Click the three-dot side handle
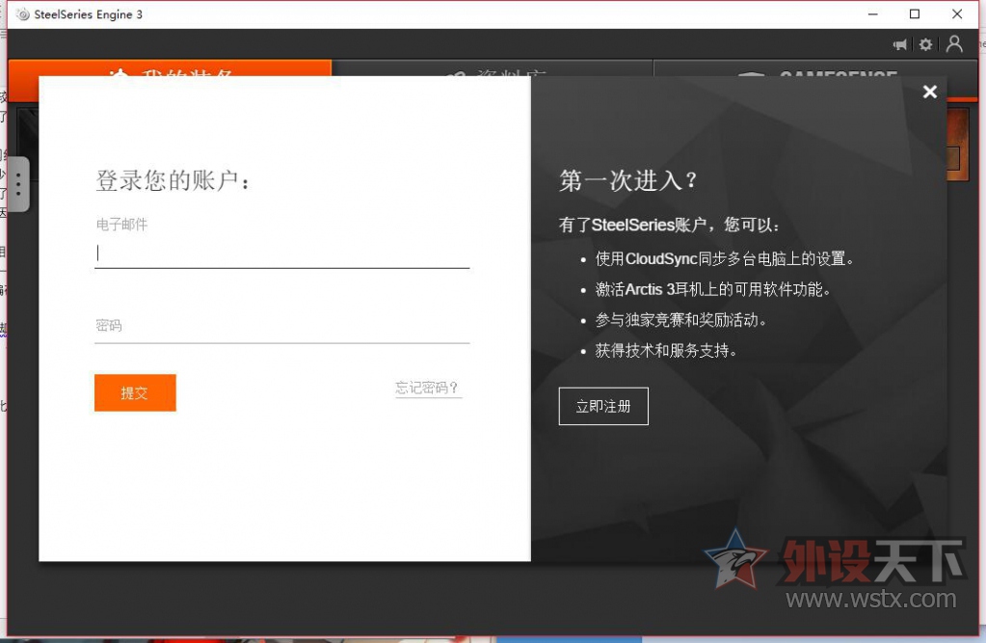 click(x=18, y=184)
